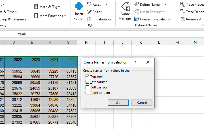Open the Reset dropdown arrow
Image resolution: width=204 pixels, height=129 pixels.
pos(106,5)
